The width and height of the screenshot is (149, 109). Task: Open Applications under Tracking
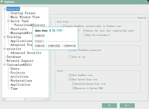pos(21,41)
